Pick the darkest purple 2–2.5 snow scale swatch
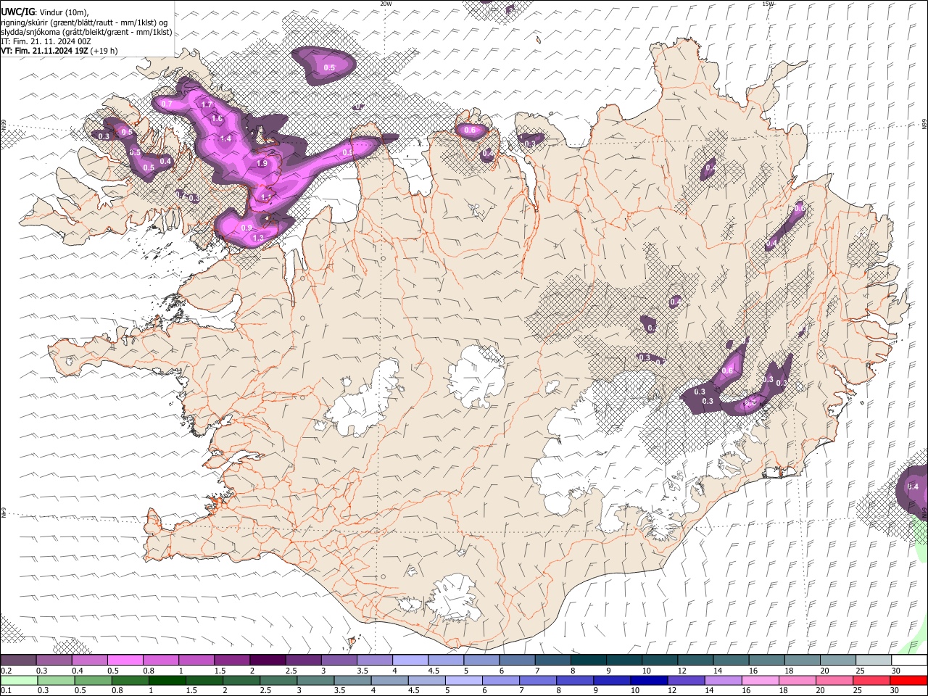 pyautogui.click(x=267, y=660)
